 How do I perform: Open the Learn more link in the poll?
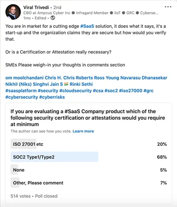(x=83, y=131)
